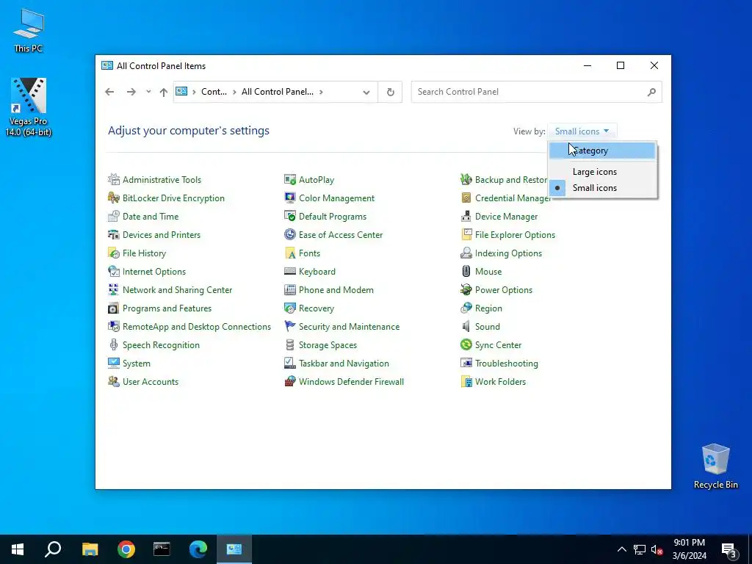Click the Fonts icon
Screen dimensions: 752x564
[289, 253]
